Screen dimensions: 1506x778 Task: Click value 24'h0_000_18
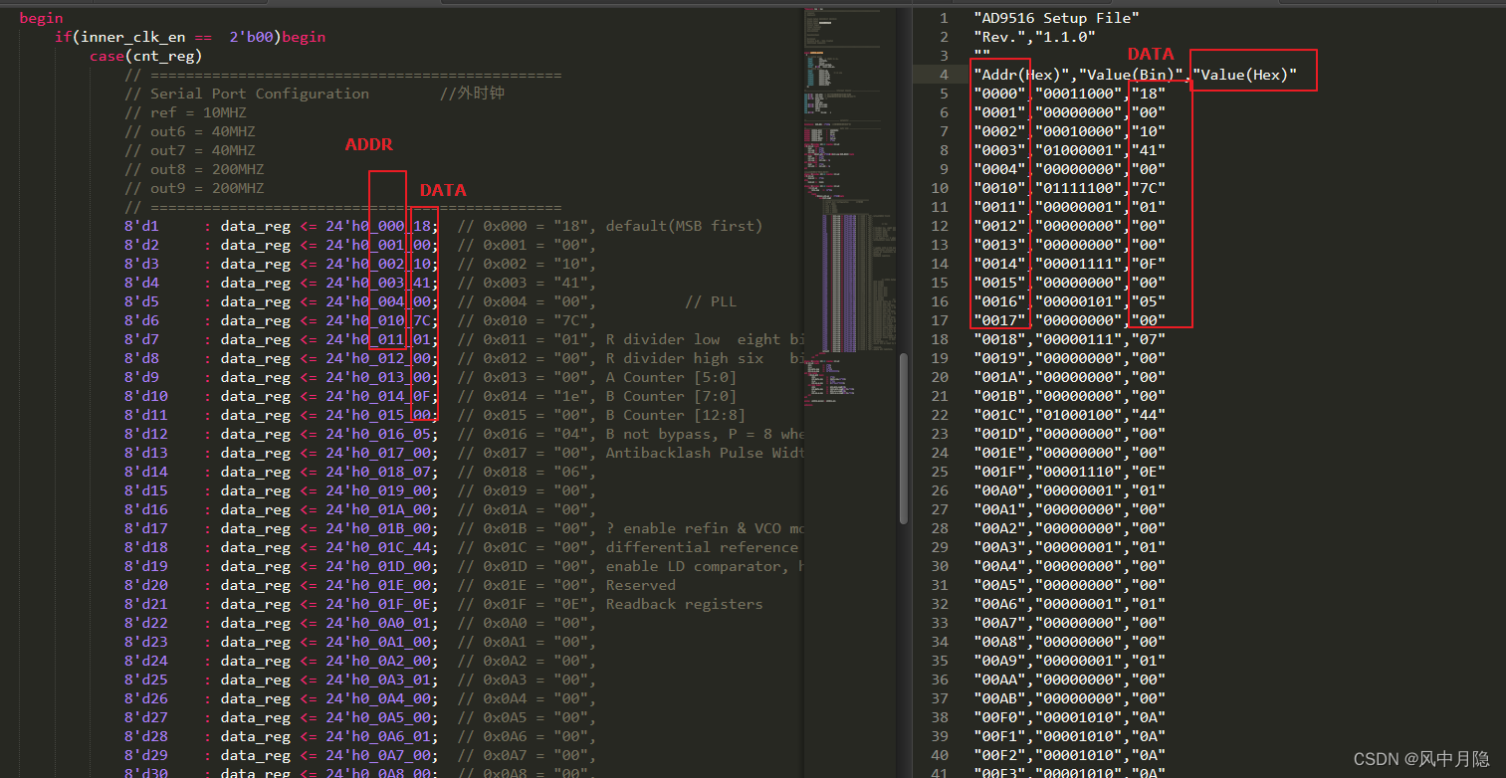(x=379, y=226)
